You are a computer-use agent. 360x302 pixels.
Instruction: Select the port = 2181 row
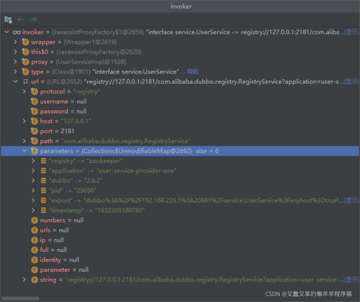180,131
